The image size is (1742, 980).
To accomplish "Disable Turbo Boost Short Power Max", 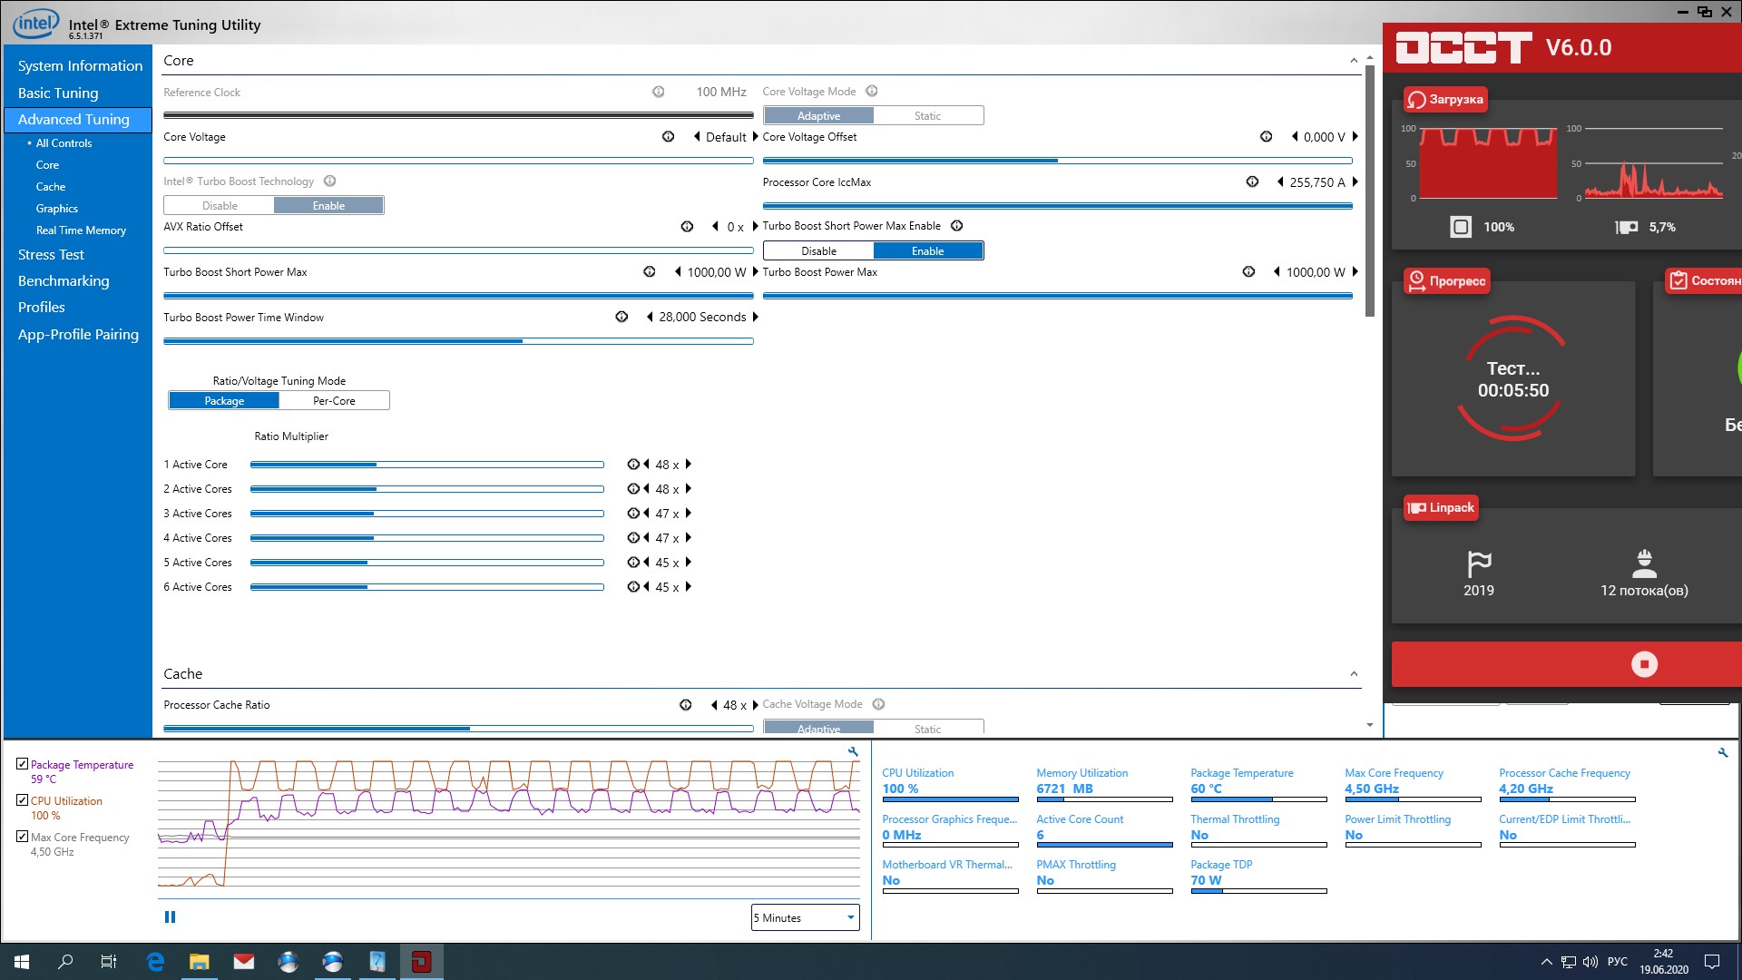I will pyautogui.click(x=818, y=251).
